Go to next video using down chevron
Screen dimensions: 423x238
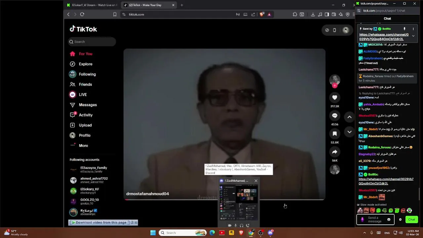point(349,132)
